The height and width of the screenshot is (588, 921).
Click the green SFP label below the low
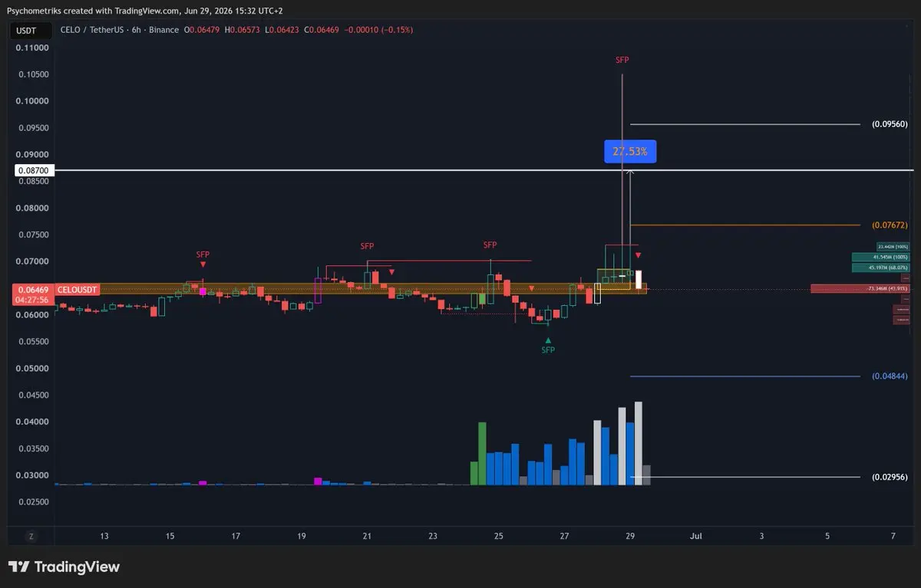pos(548,350)
